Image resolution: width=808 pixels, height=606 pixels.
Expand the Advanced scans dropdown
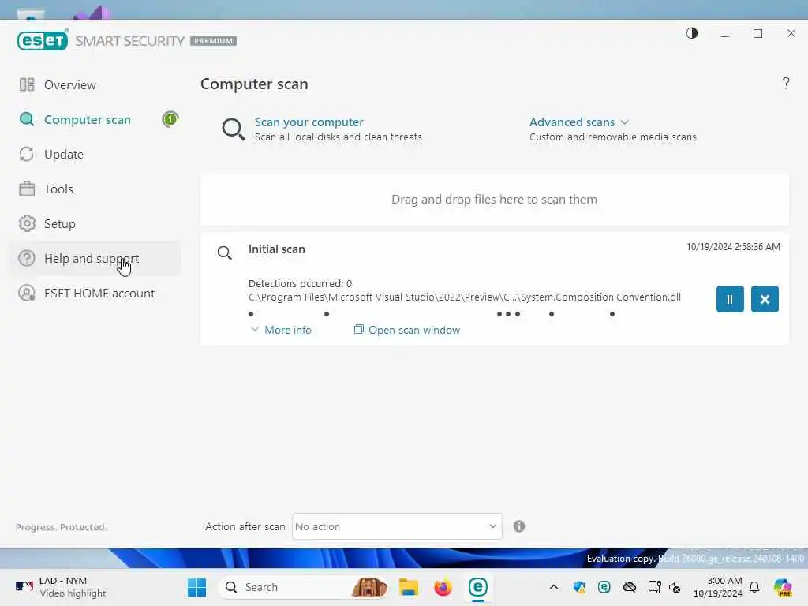(578, 122)
